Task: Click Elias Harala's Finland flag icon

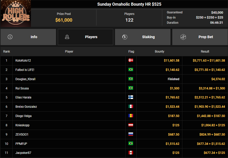Action: (x=131, y=97)
